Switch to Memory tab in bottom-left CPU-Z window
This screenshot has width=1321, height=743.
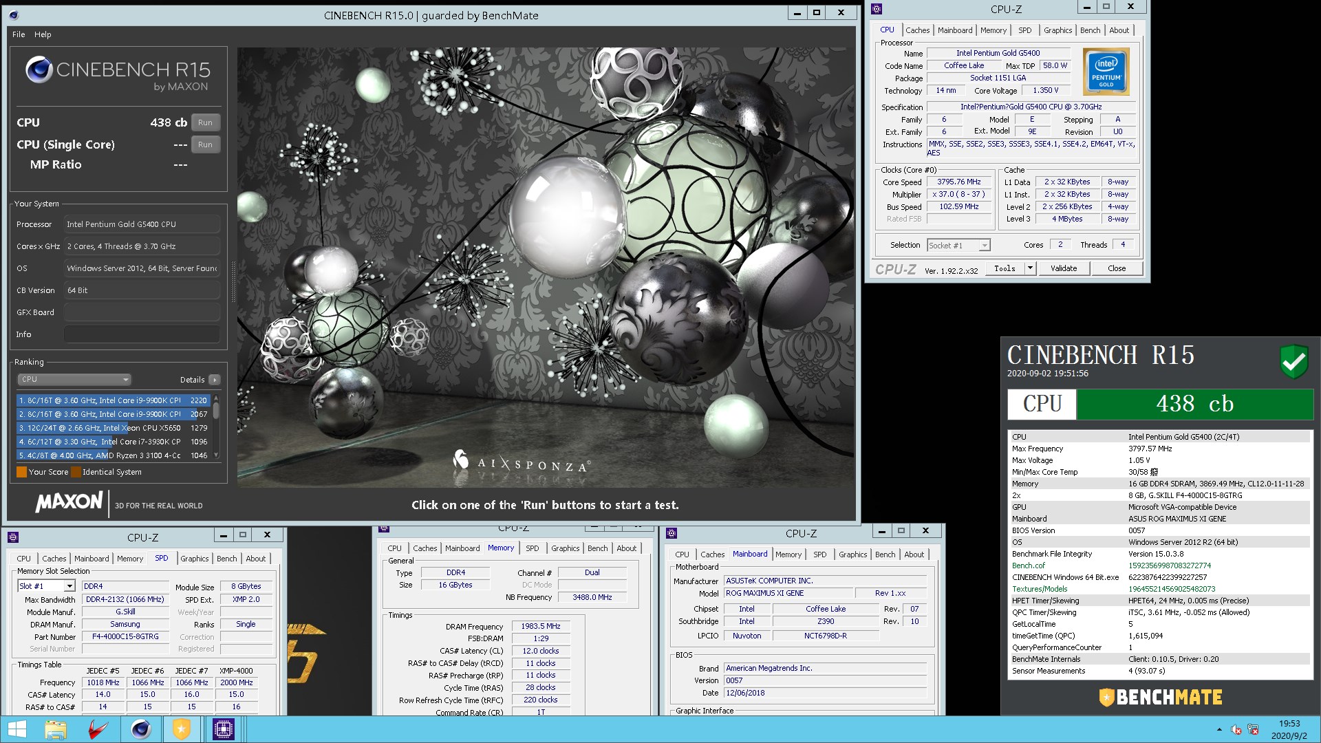pos(129,559)
